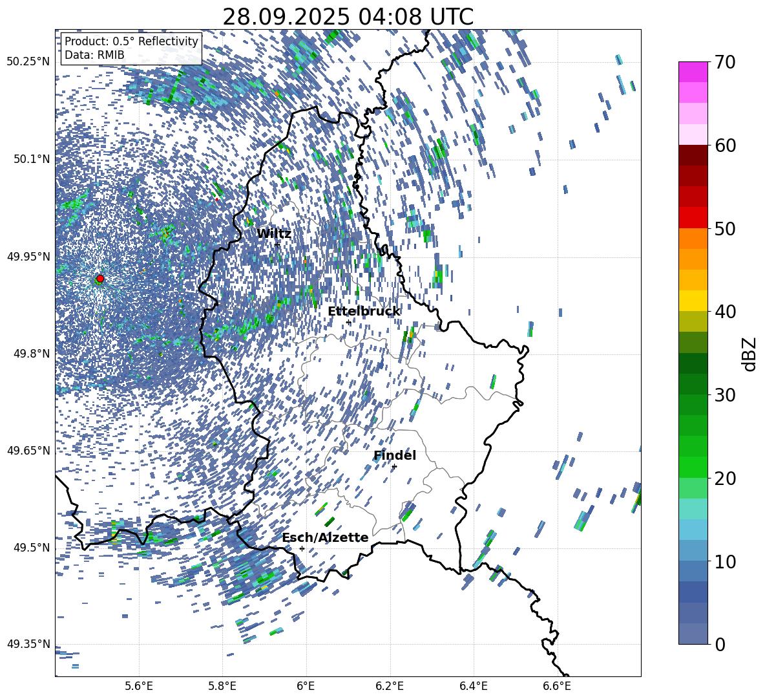This screenshot has height=699, width=765.
Task: Click the 70 label on the colorbar
Action: [725, 62]
